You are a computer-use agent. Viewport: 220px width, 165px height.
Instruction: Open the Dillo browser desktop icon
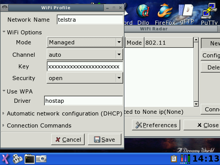tap(143, 11)
